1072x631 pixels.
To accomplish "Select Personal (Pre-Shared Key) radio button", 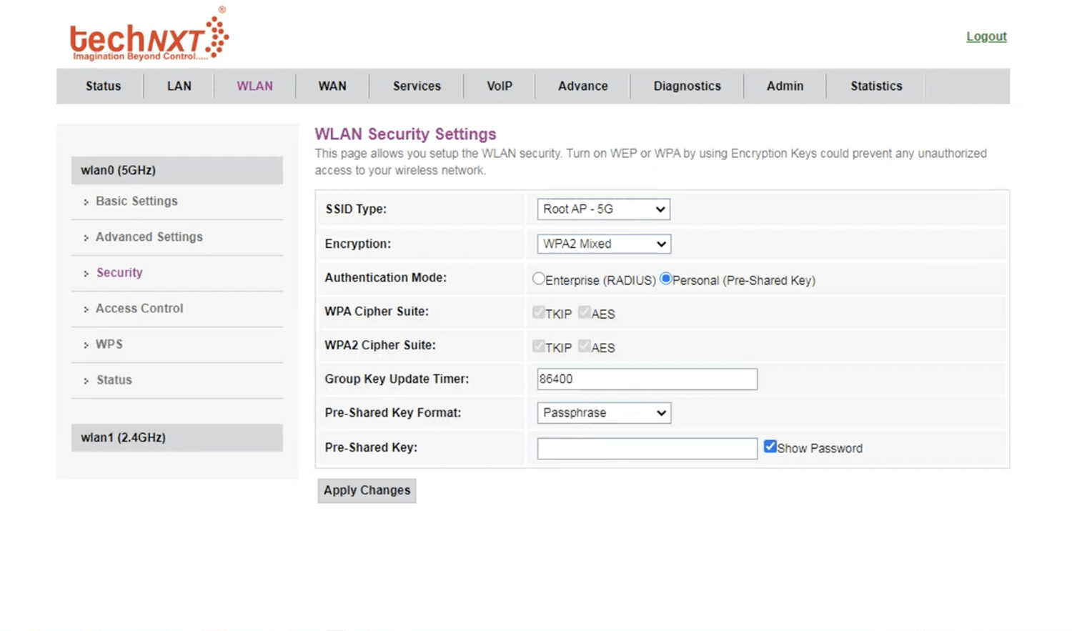I will coord(665,279).
